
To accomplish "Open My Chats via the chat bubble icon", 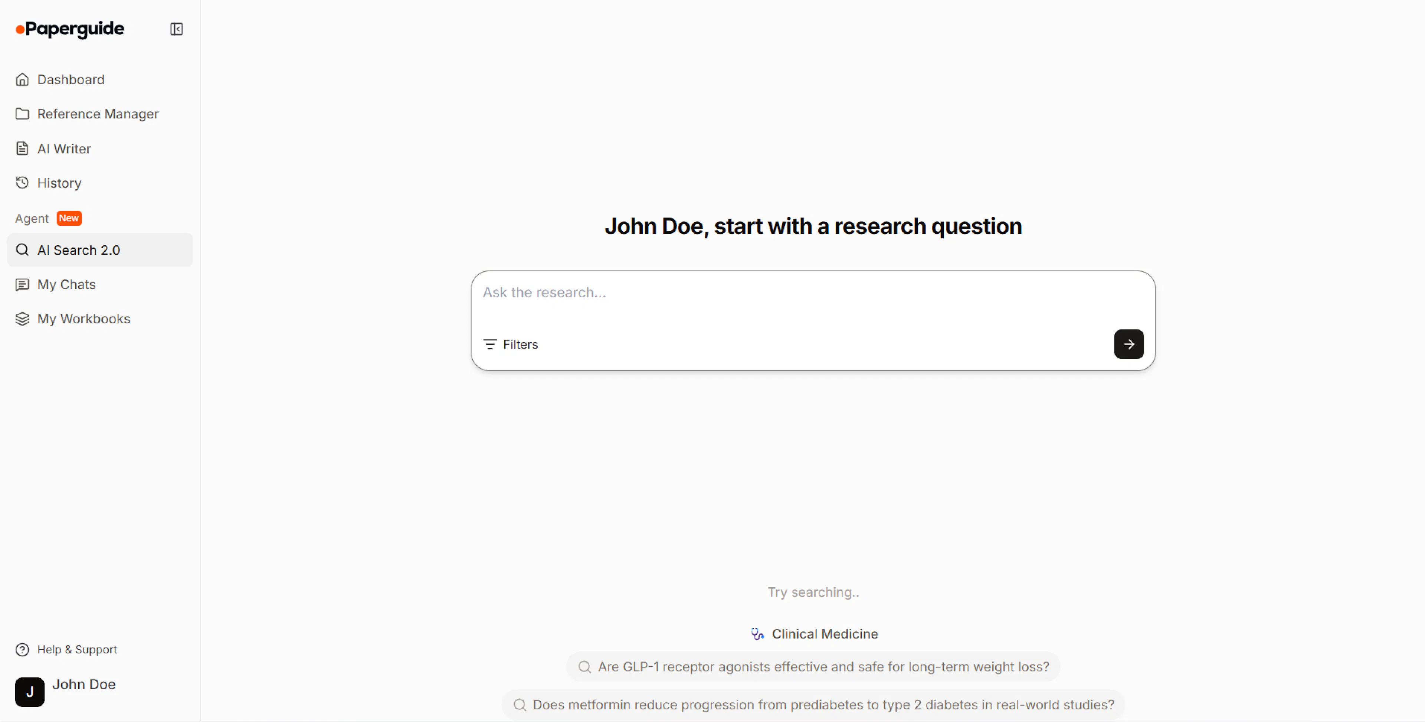I will coord(22,284).
